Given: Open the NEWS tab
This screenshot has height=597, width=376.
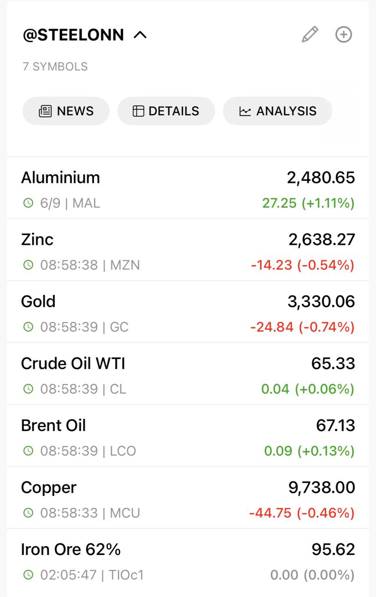Looking at the screenshot, I should click(66, 111).
